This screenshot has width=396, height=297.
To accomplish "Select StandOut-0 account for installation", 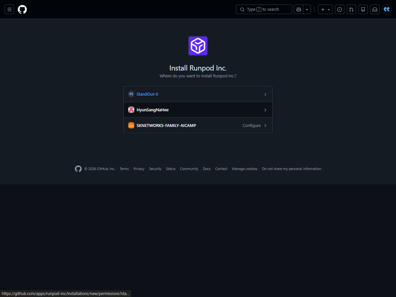I will pos(198,94).
